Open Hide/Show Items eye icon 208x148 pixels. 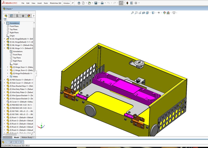pos(159,13)
